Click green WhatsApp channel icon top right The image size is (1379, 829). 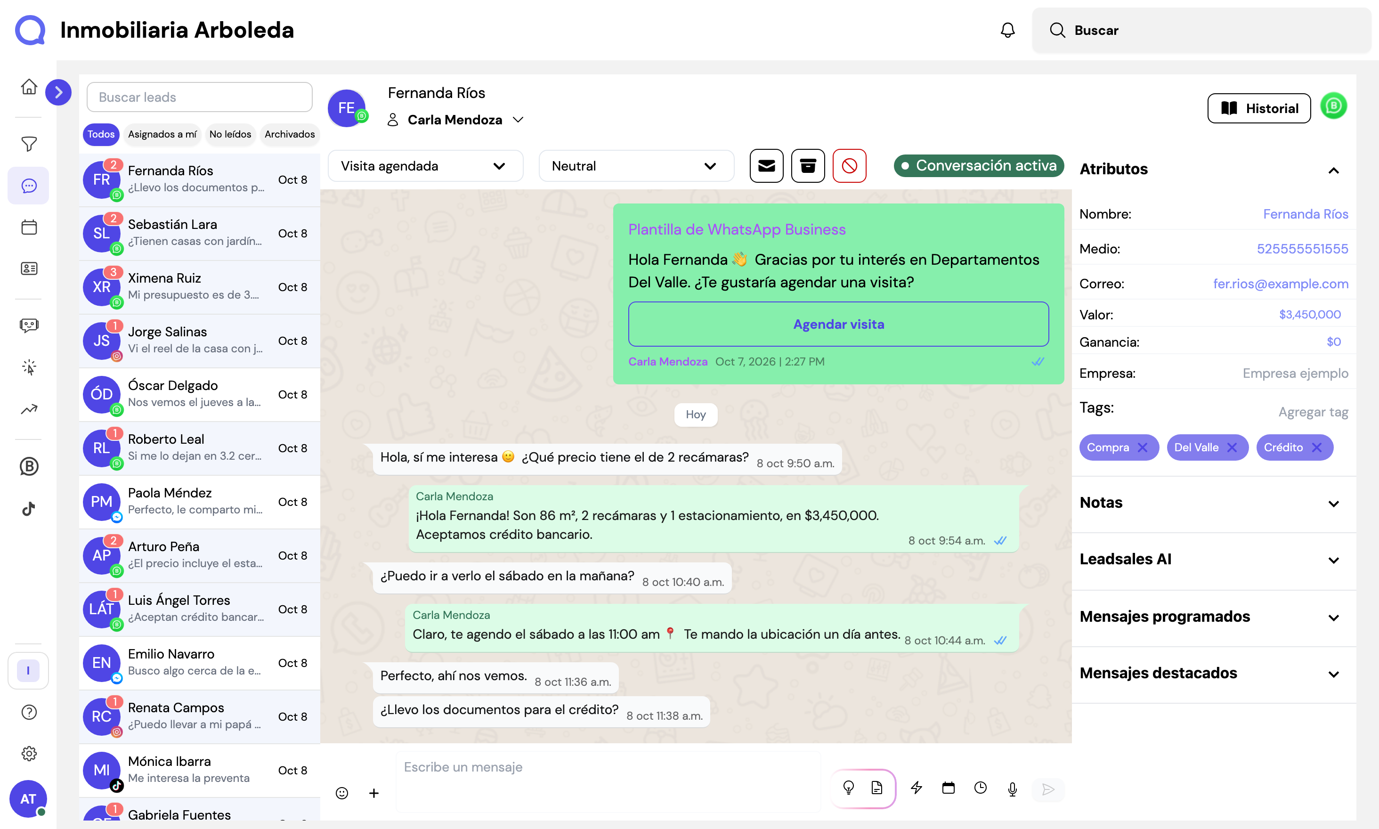click(x=1333, y=106)
